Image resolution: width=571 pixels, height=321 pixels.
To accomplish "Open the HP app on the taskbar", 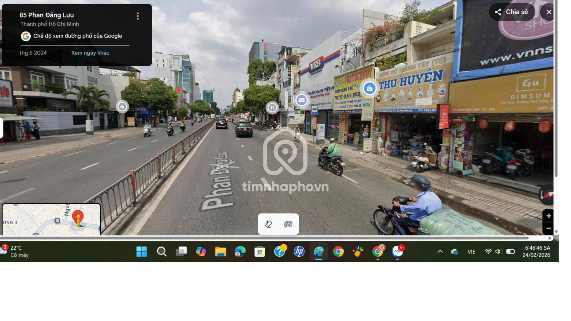I will click(x=299, y=251).
